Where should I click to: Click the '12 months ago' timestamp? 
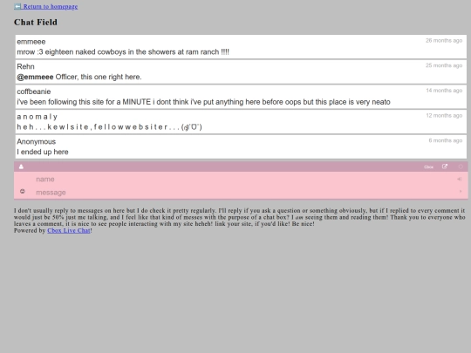coord(444,115)
